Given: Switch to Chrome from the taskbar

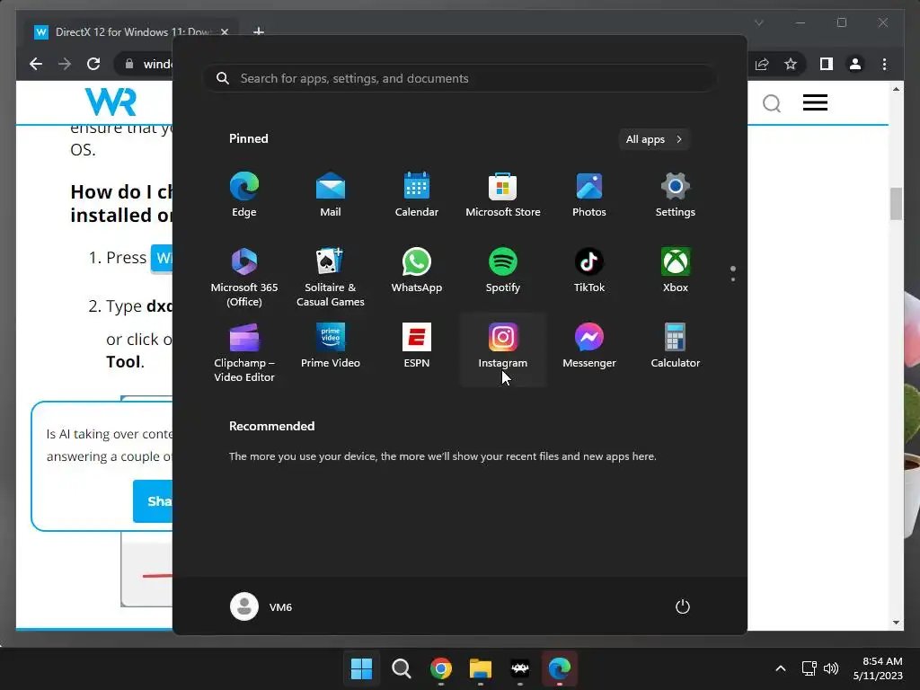Looking at the screenshot, I should 440,668.
